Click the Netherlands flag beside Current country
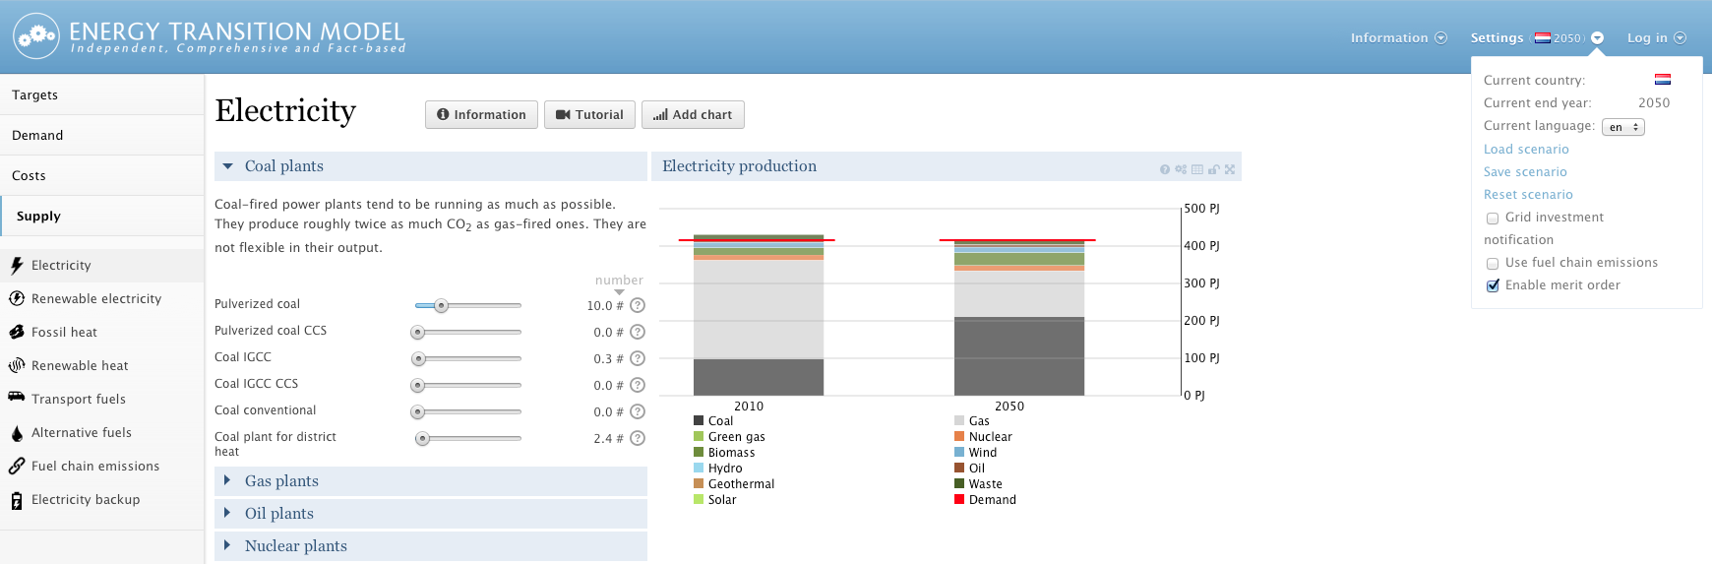 pyautogui.click(x=1663, y=80)
